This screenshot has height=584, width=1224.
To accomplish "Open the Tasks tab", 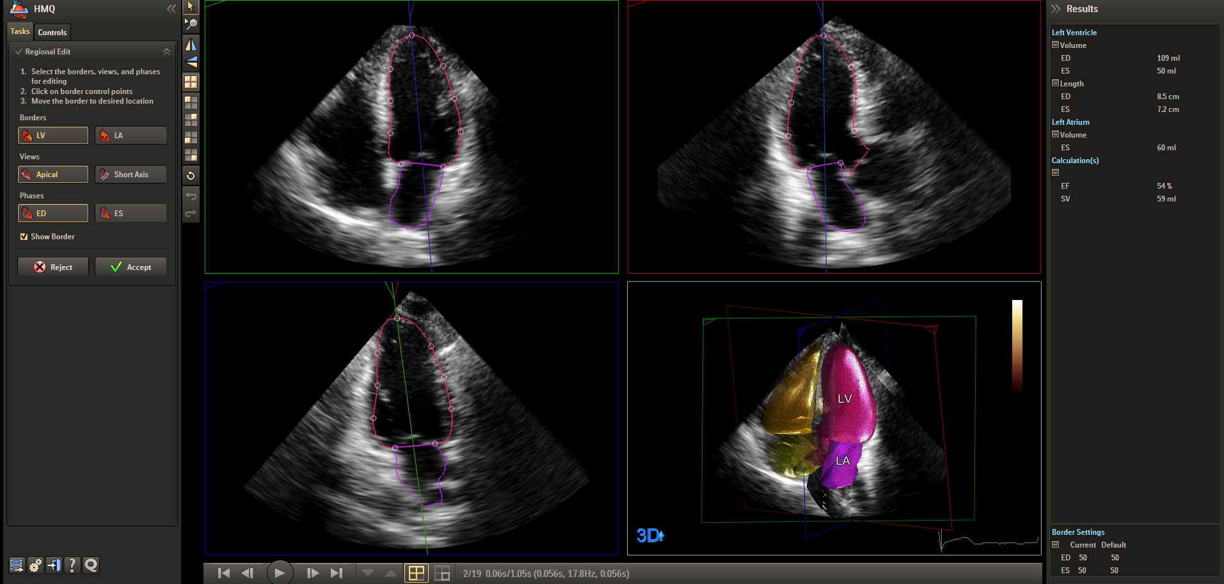I will click(x=20, y=31).
